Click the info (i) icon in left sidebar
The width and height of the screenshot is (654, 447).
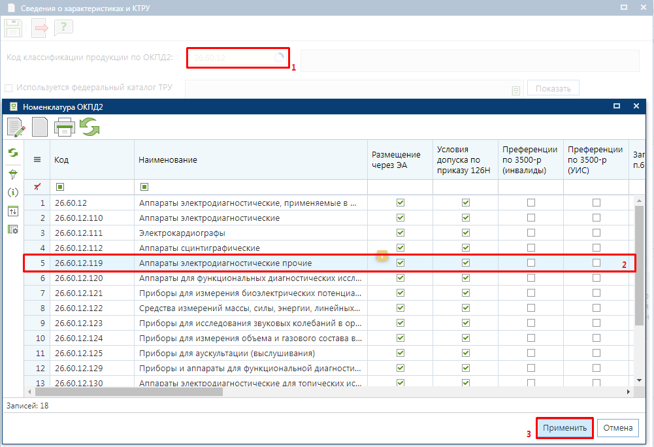click(x=13, y=192)
